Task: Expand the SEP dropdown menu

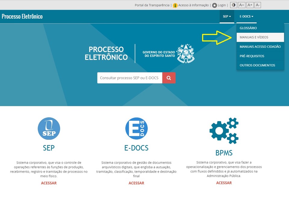Action: 227,17
